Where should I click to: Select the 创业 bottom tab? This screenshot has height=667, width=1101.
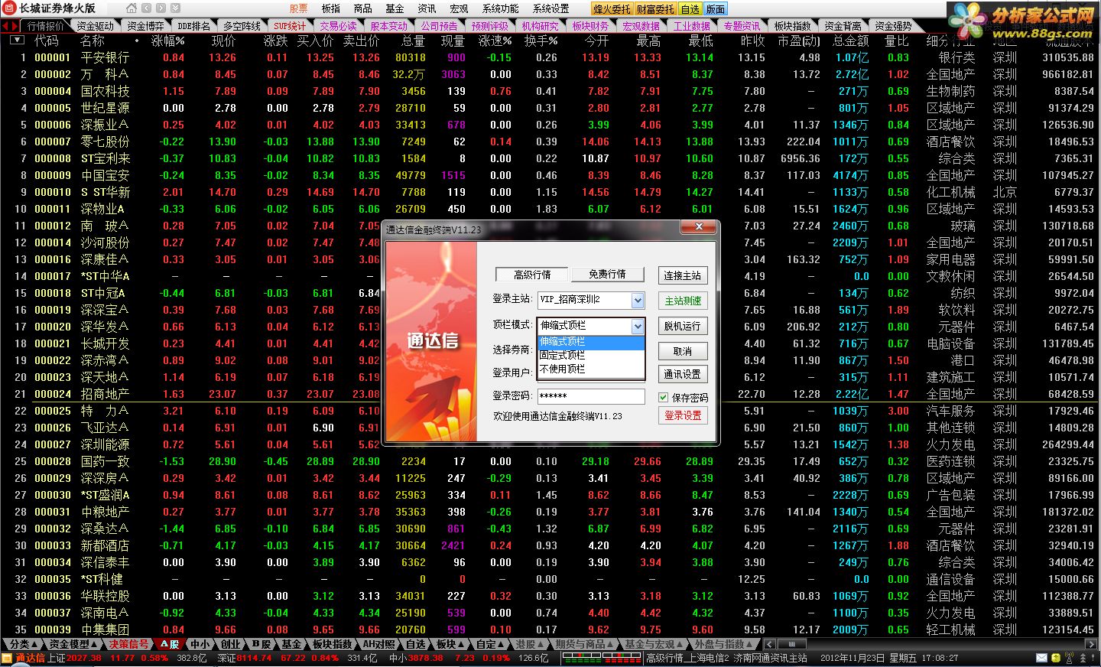(229, 644)
